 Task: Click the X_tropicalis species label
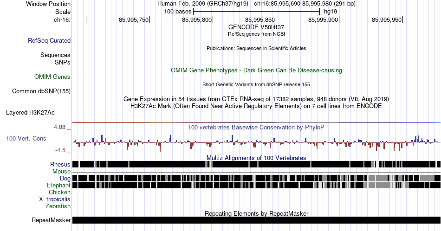[55, 199]
